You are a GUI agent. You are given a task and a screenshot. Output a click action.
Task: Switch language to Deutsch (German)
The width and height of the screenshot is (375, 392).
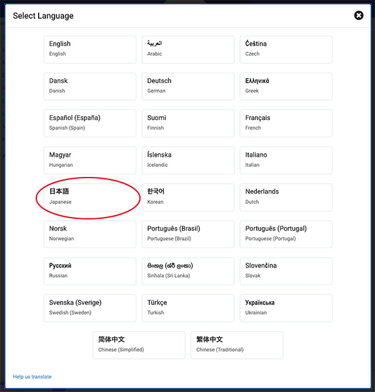click(188, 86)
